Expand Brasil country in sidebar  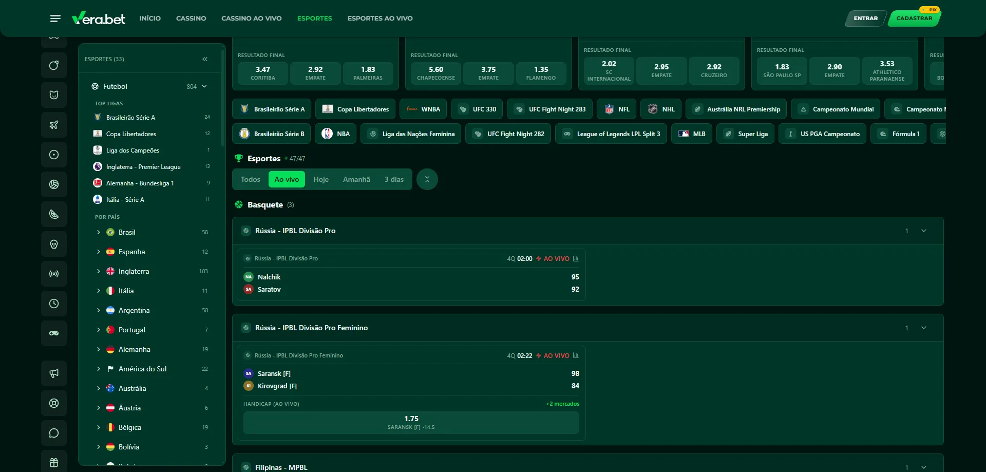pyautogui.click(x=99, y=232)
